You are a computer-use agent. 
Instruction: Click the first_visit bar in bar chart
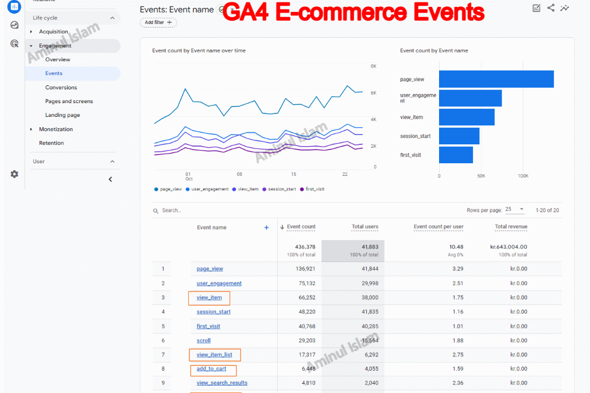click(x=456, y=155)
